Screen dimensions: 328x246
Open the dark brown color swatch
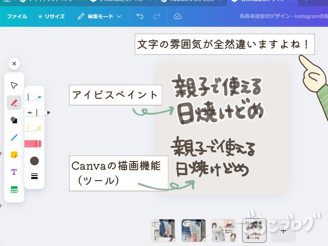coord(34,161)
